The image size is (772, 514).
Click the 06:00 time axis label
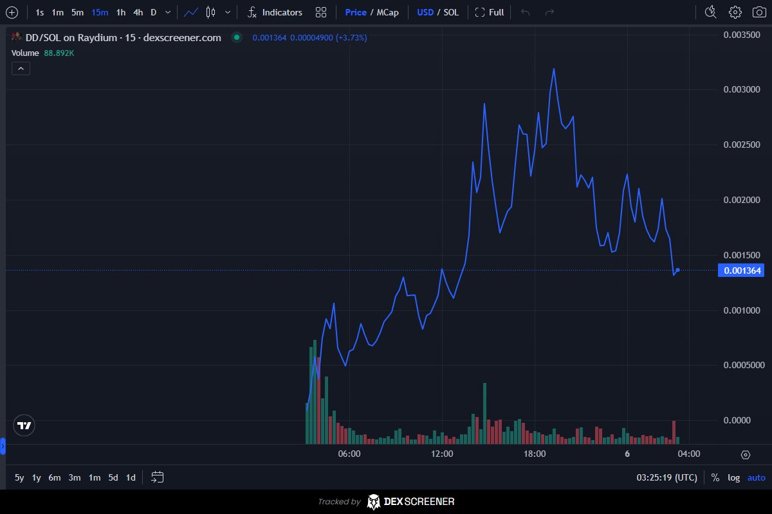point(349,454)
